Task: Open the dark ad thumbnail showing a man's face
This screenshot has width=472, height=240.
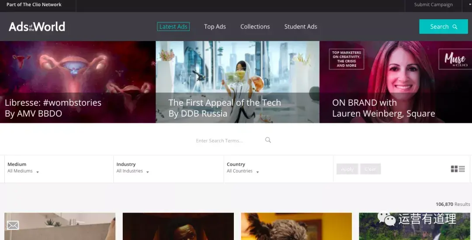Action: click(x=178, y=226)
